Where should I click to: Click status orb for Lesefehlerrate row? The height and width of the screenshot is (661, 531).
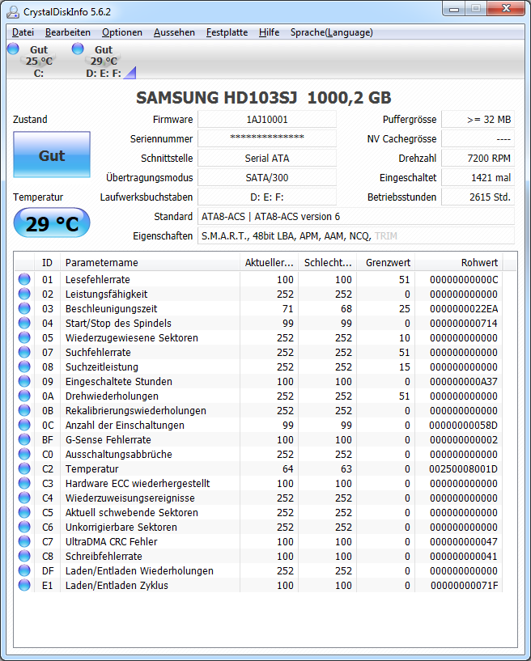24,279
